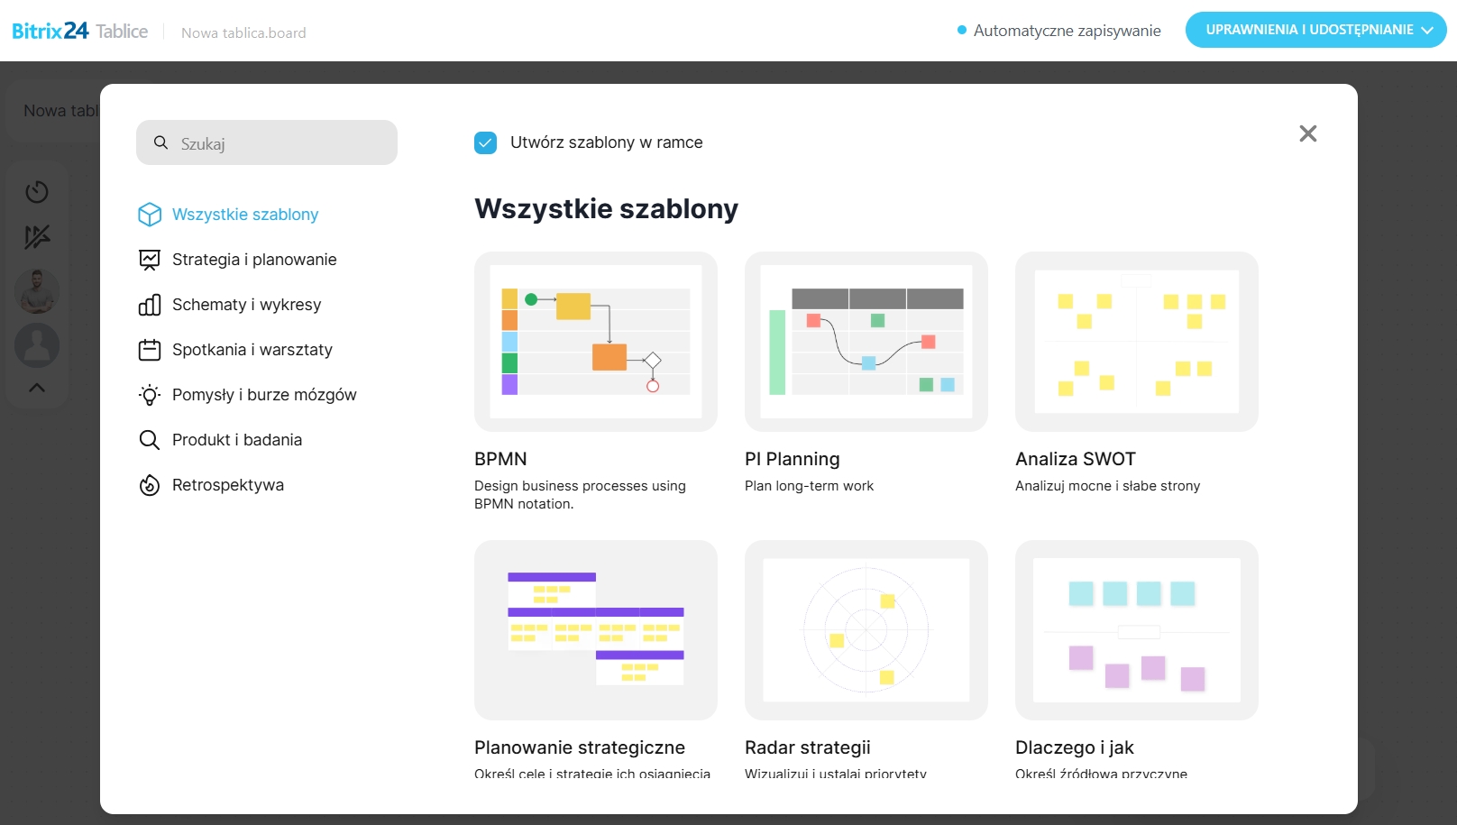The height and width of the screenshot is (825, 1457).
Task: Uncheck Utwórz szablony w ramce checkbox
Action: (x=485, y=142)
